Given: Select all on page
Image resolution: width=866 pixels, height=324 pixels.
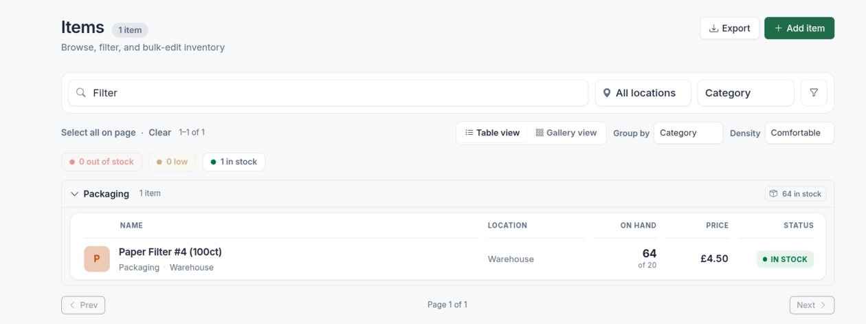Looking at the screenshot, I should [98, 133].
